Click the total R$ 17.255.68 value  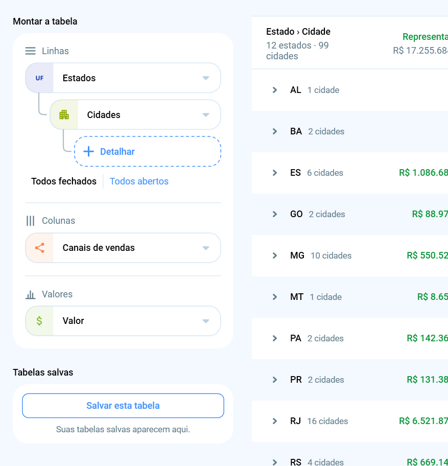[x=420, y=51]
